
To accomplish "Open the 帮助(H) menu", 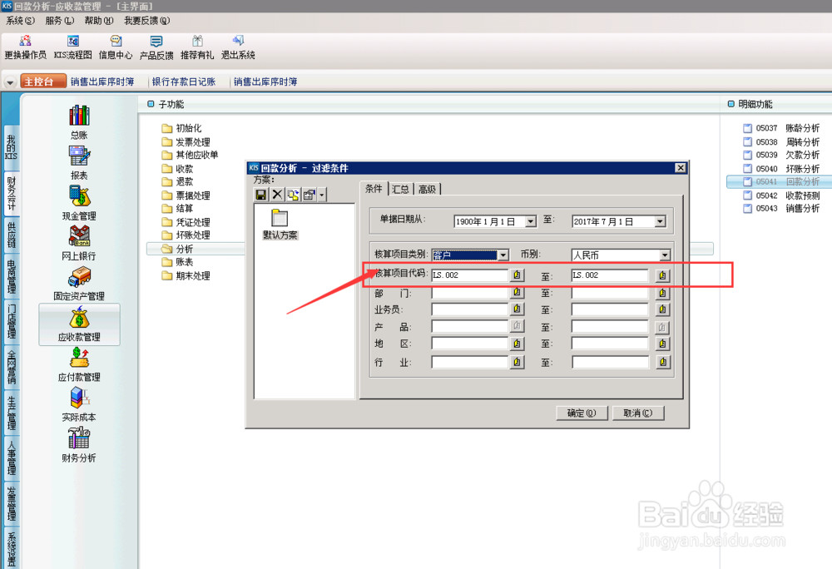I will coord(99,21).
